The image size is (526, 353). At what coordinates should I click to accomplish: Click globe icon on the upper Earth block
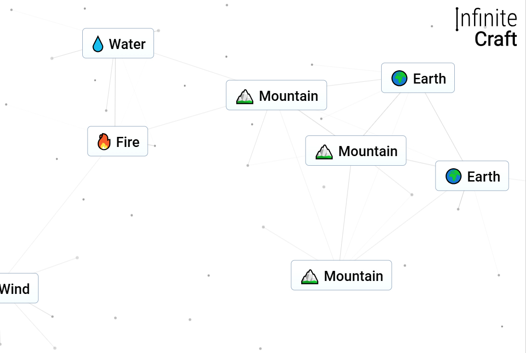click(399, 78)
